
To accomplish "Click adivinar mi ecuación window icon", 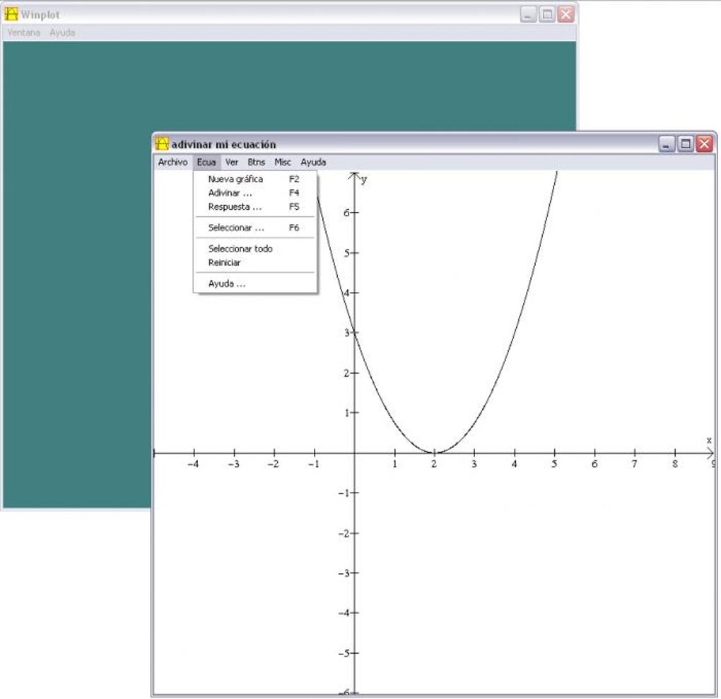I will [162, 143].
